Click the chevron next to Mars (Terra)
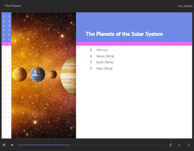This screenshot has height=151, width=194. pos(91,69)
